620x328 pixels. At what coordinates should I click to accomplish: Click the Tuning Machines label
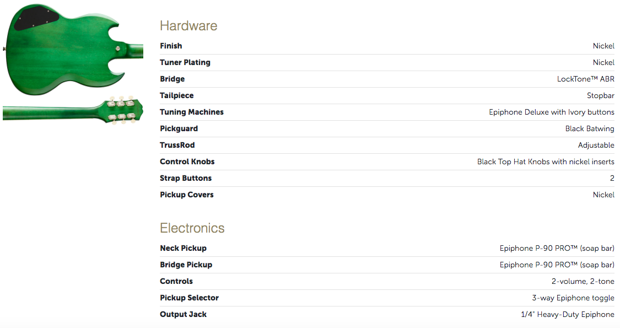click(x=192, y=112)
